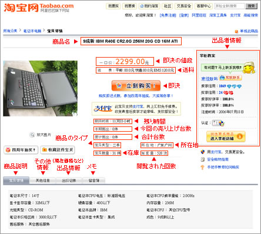Open the 手把手教您如何购买 tutorial link

click(x=223, y=167)
